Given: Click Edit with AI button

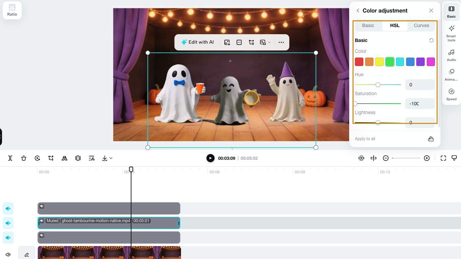Looking at the screenshot, I should coord(197,42).
